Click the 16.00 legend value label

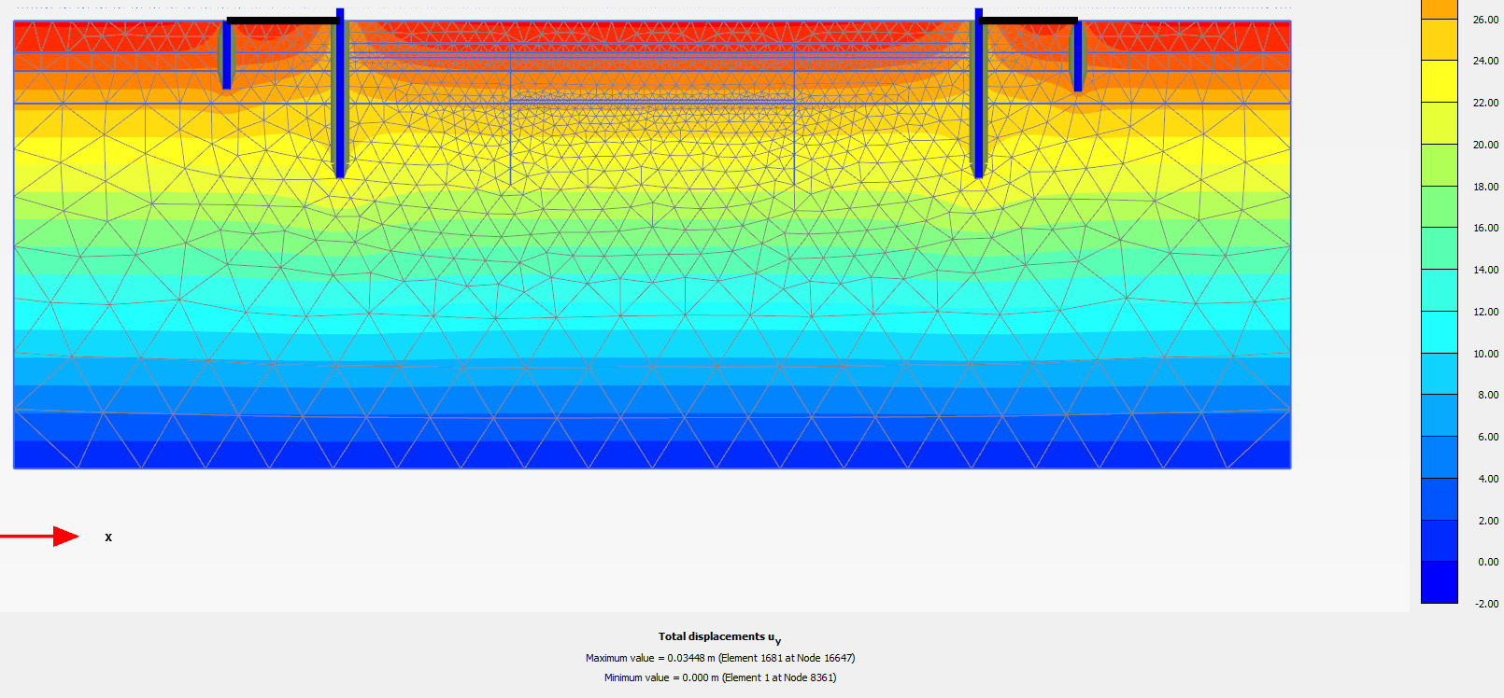click(x=1485, y=228)
